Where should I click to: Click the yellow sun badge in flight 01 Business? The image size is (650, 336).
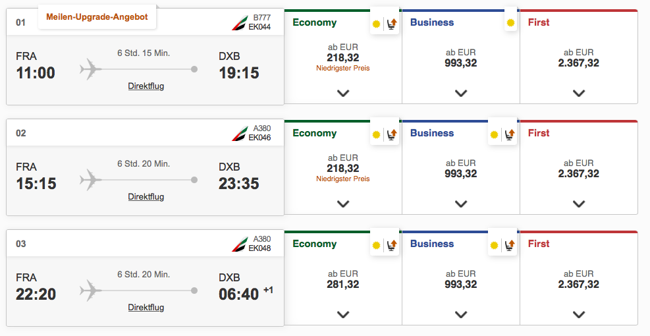click(x=510, y=23)
